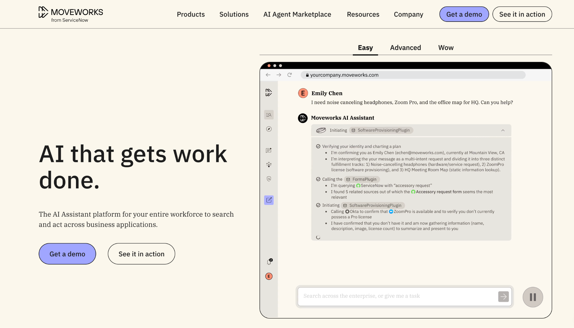The width and height of the screenshot is (574, 328).
Task: Click the "I'm querying ServiceNow" bullet
Action: (x=381, y=186)
